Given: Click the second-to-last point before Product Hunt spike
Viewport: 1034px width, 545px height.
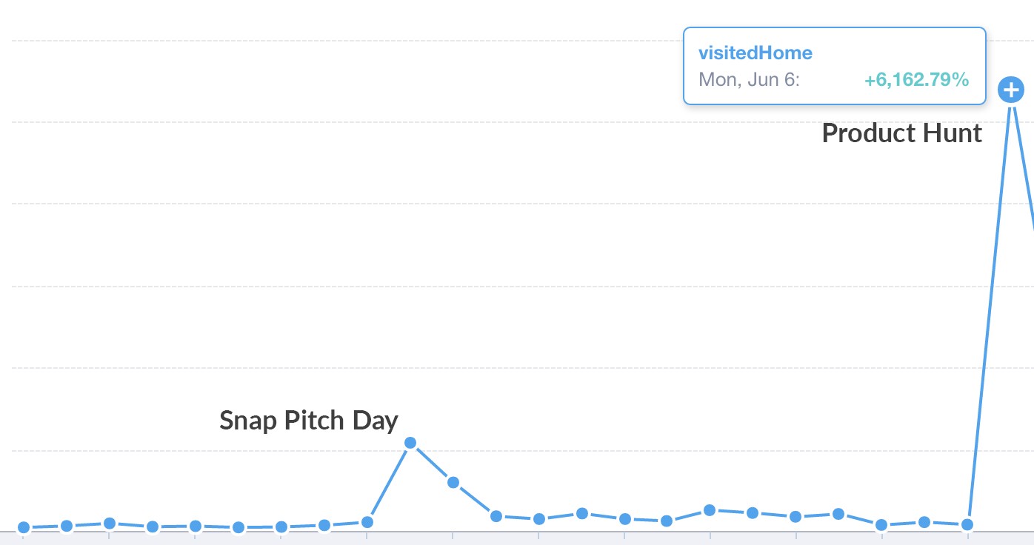Looking at the screenshot, I should click(924, 522).
